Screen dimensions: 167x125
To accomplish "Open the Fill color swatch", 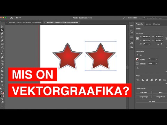I will point(137,55).
